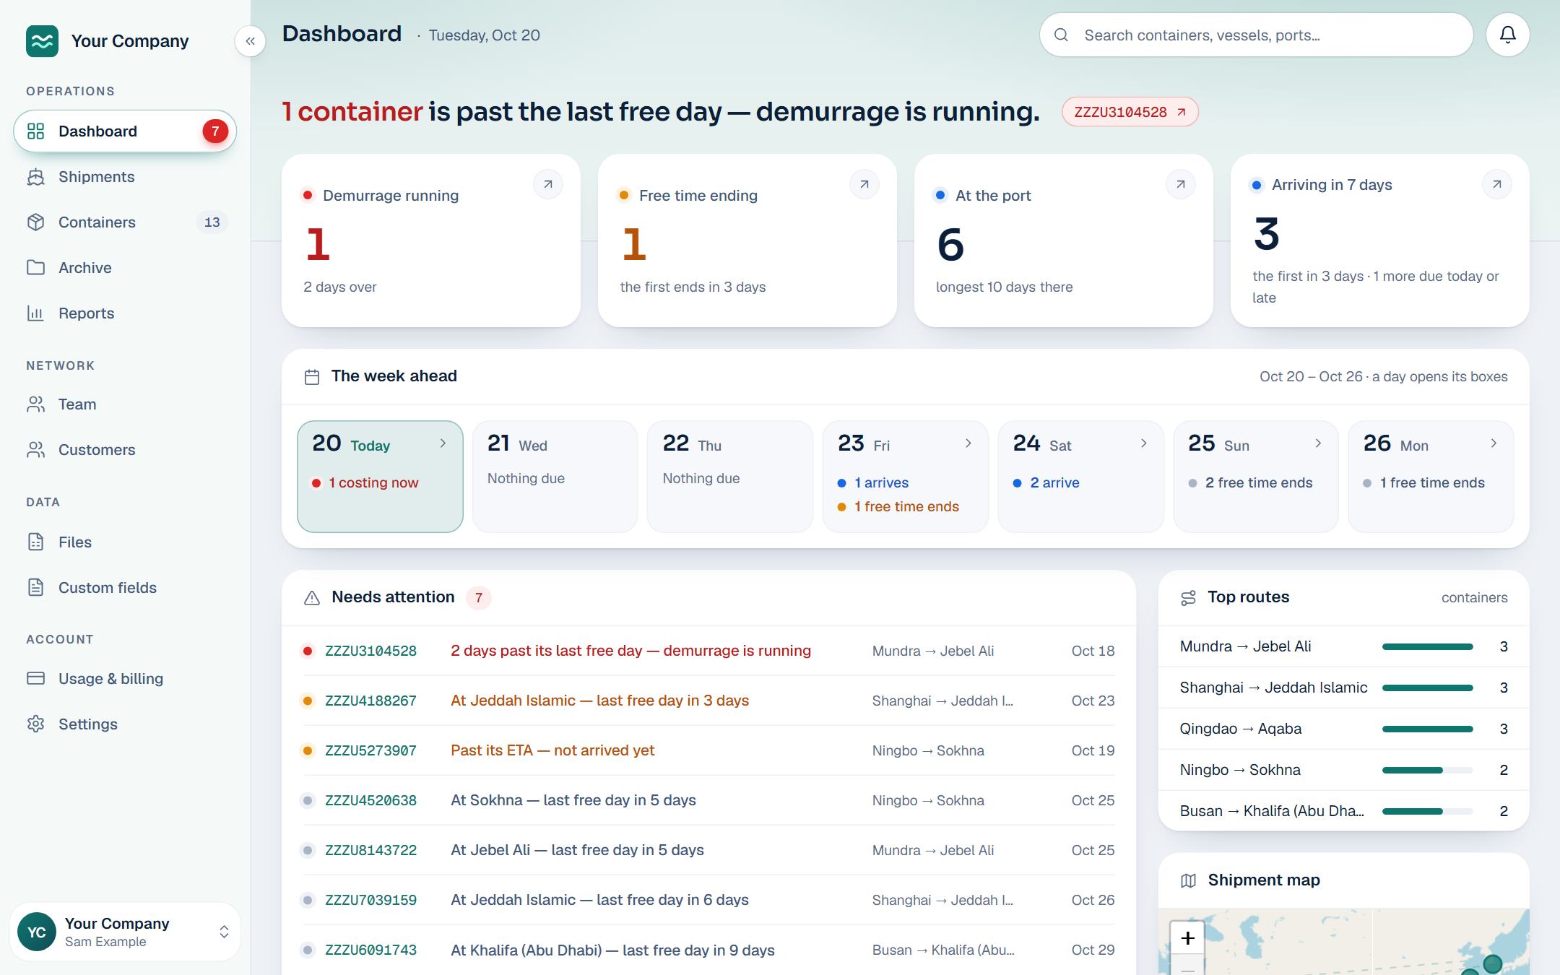This screenshot has height=975, width=1560.
Task: Click 'Past its ETA — not arrived yet'
Action: pos(552,750)
